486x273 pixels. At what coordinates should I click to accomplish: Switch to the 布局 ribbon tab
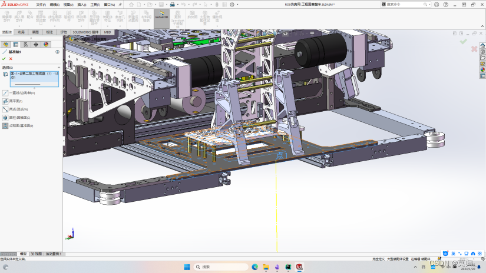[x=21, y=32]
